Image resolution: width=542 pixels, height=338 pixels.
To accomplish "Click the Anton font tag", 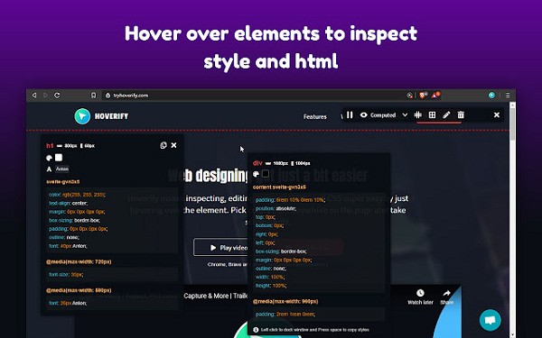I will click(62, 169).
